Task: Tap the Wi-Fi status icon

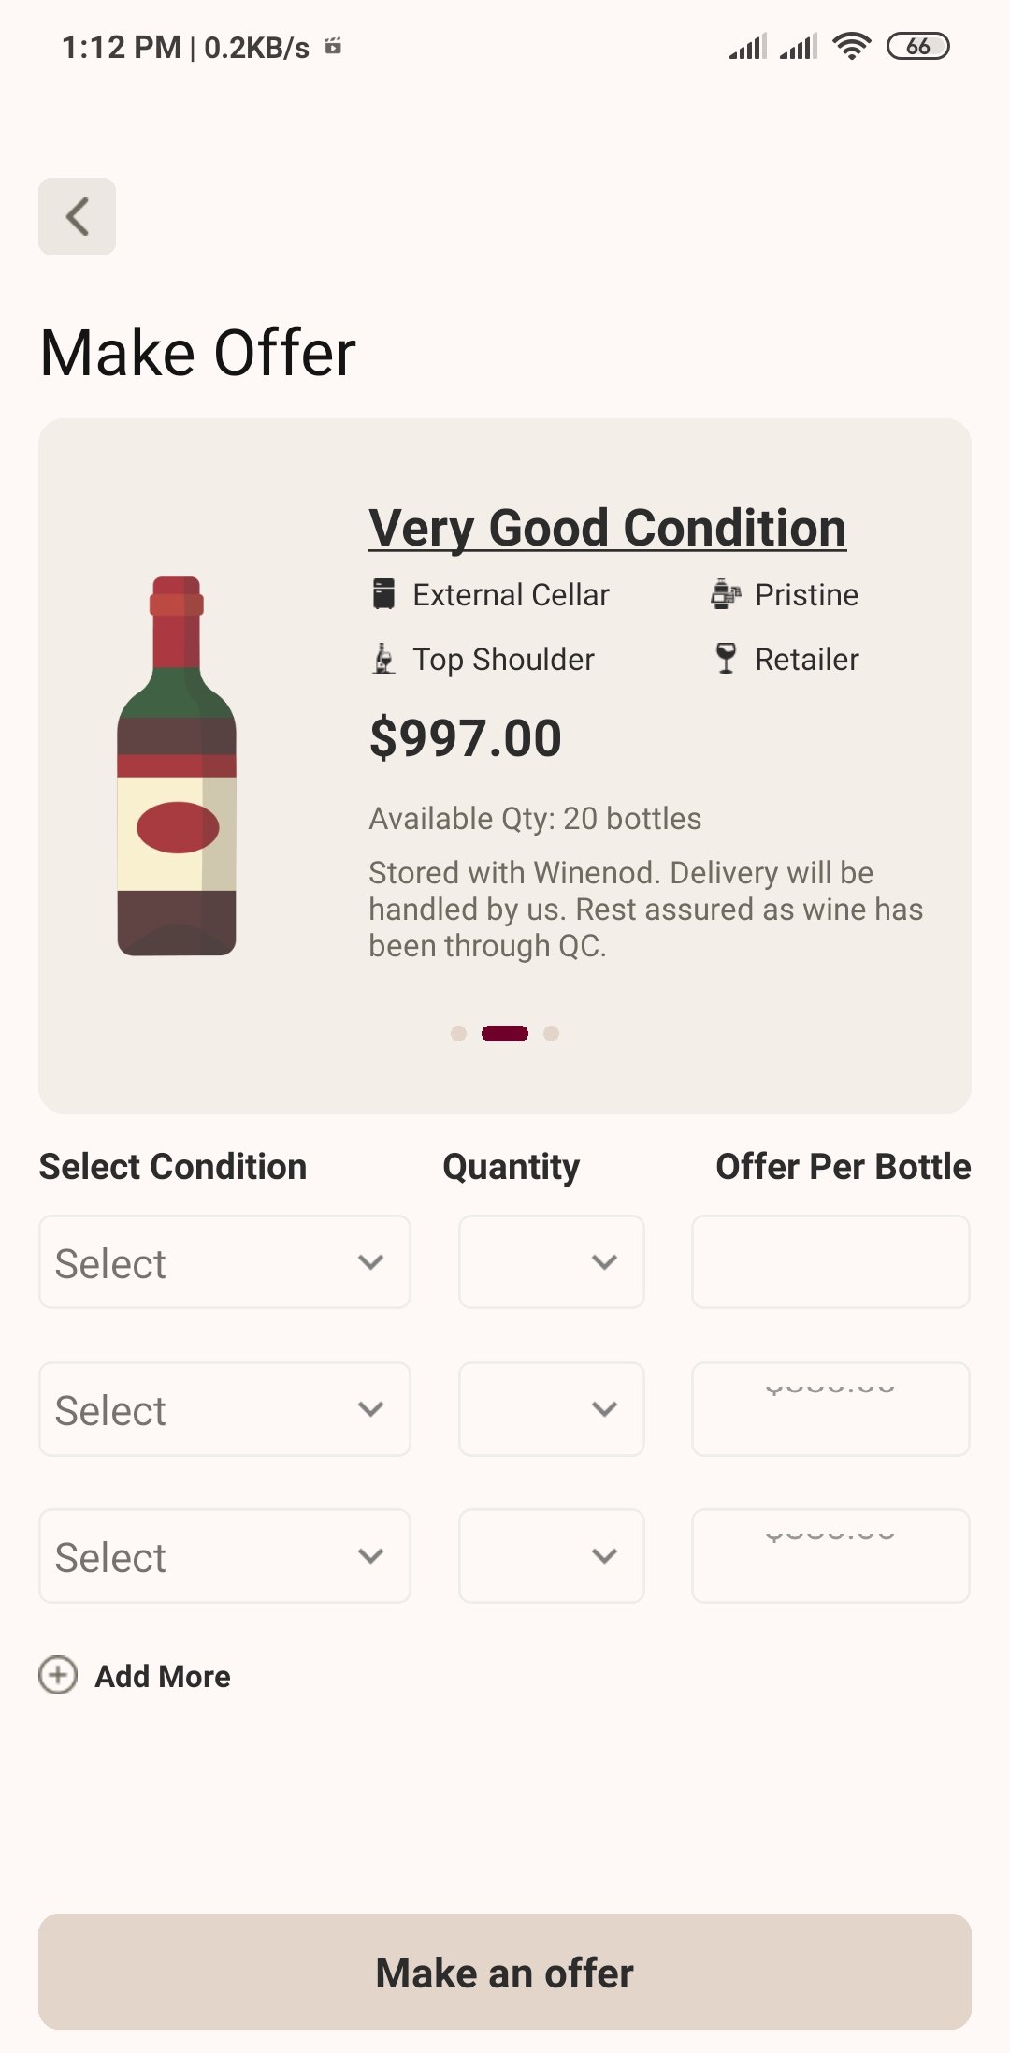Action: 851,46
